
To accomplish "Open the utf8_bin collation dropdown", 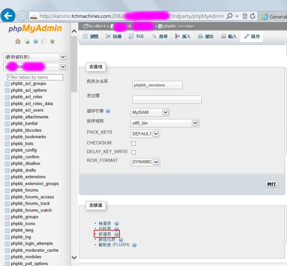I will (x=165, y=123).
